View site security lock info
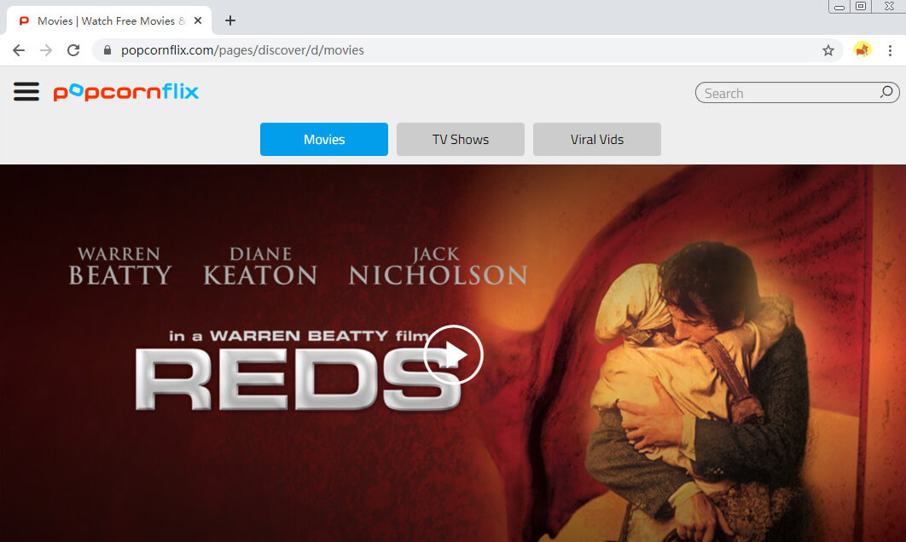Viewport: 906px width, 542px height. [107, 50]
